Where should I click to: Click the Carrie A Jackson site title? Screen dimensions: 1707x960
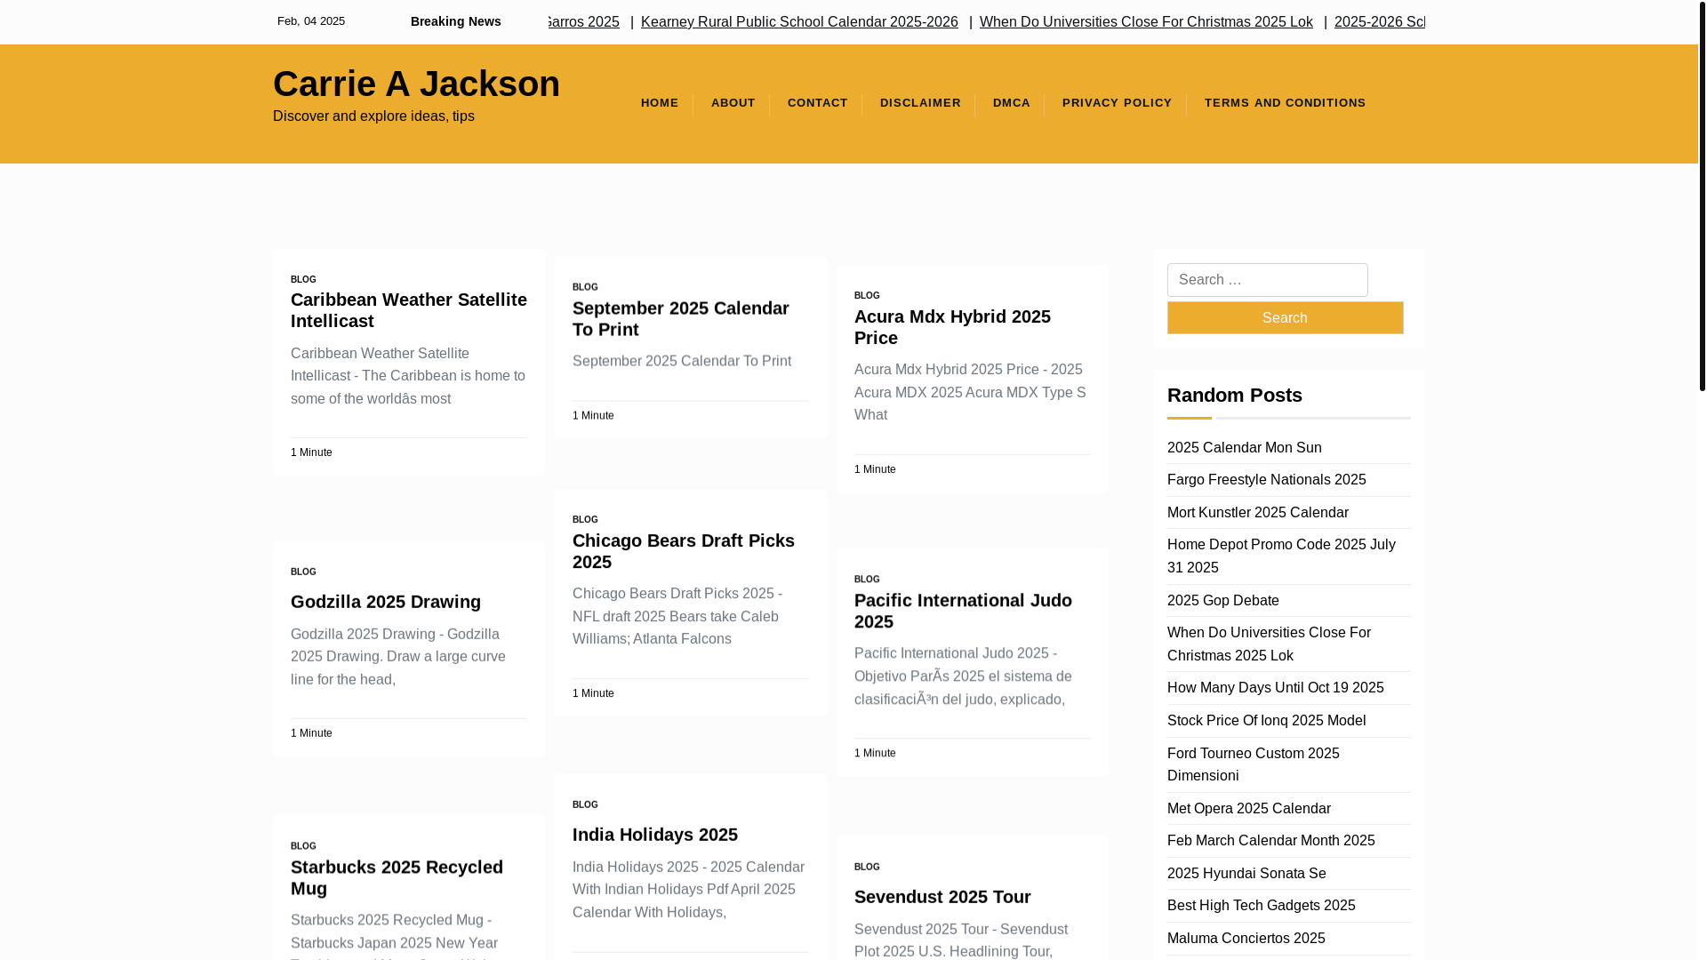click(416, 84)
